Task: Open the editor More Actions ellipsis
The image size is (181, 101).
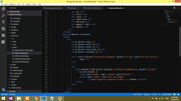Action: pos(178,8)
